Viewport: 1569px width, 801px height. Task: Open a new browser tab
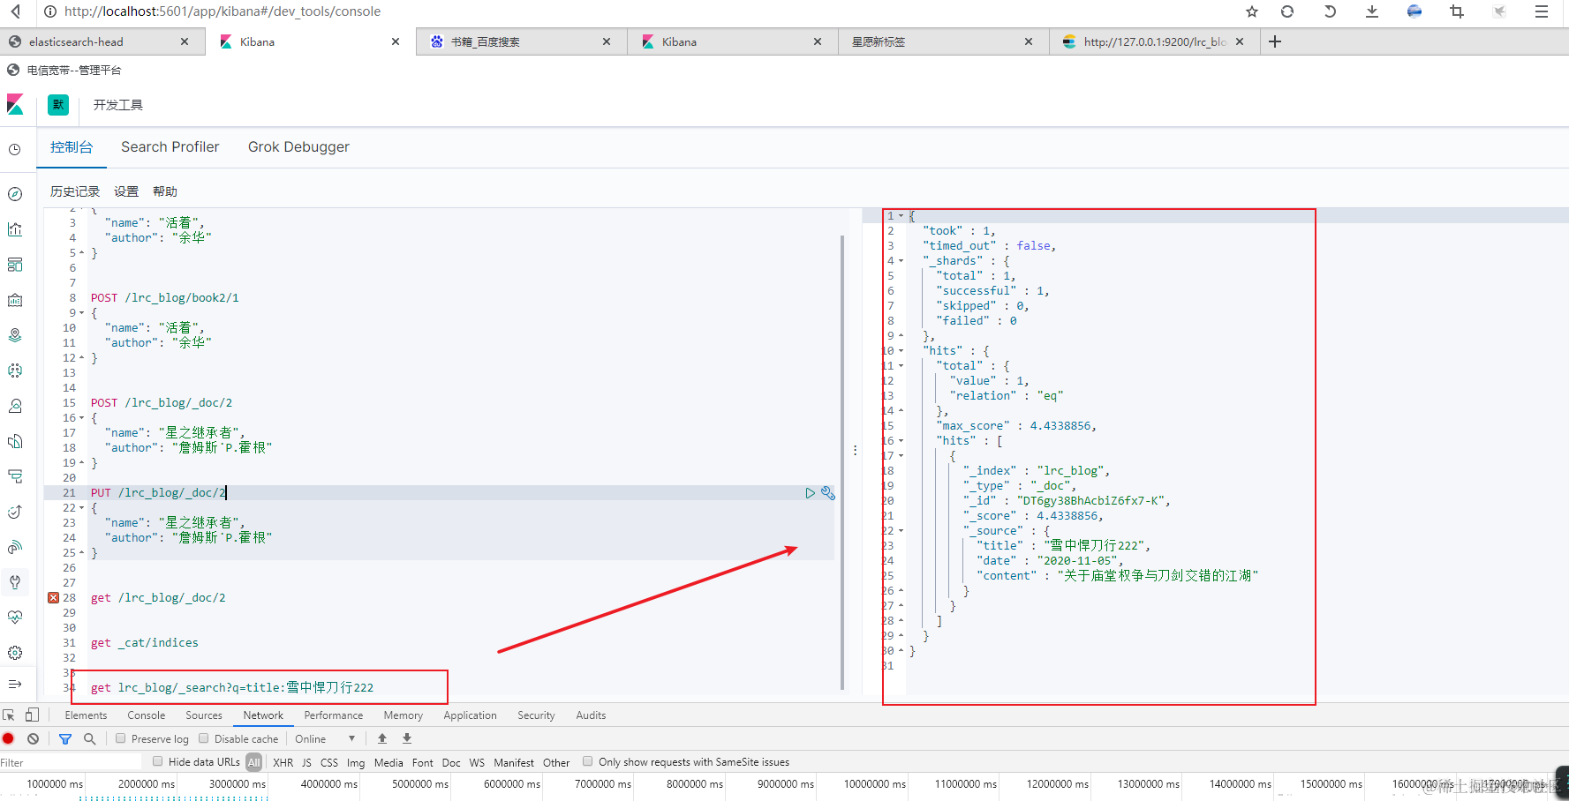(1275, 41)
